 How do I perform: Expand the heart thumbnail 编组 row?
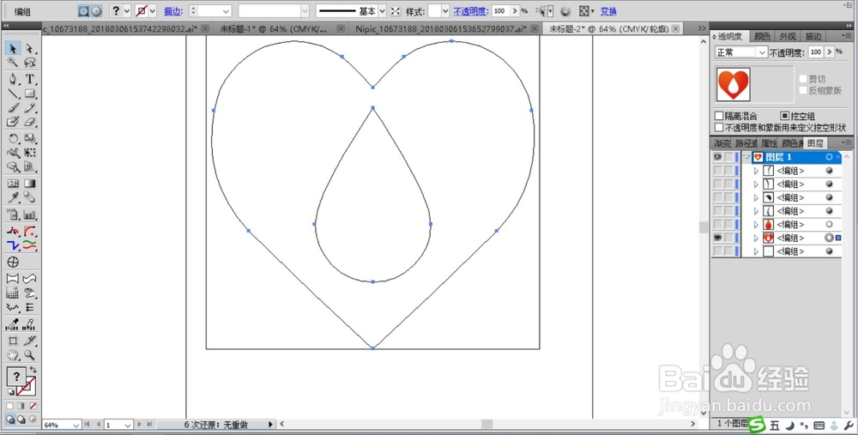(756, 238)
